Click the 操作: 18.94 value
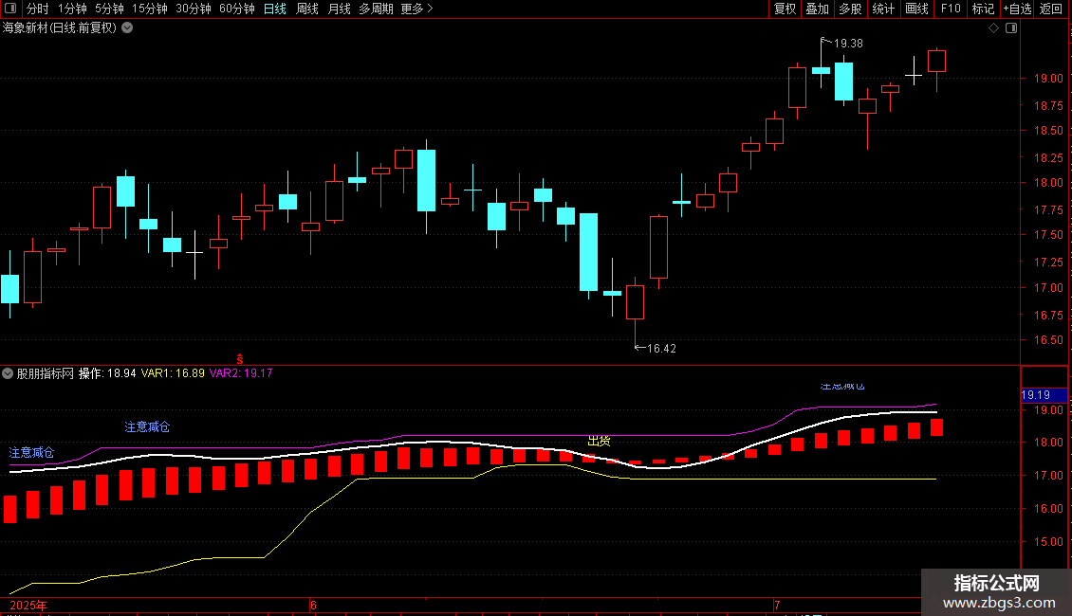 pyautogui.click(x=107, y=373)
